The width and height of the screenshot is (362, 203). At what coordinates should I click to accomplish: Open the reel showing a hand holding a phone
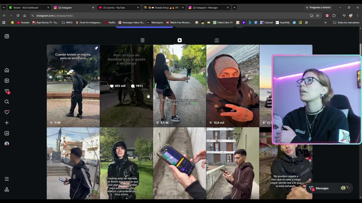(180, 163)
